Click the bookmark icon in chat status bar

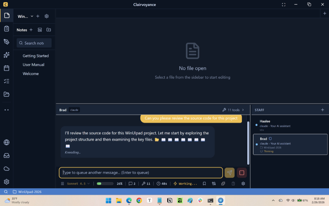(x=204, y=183)
